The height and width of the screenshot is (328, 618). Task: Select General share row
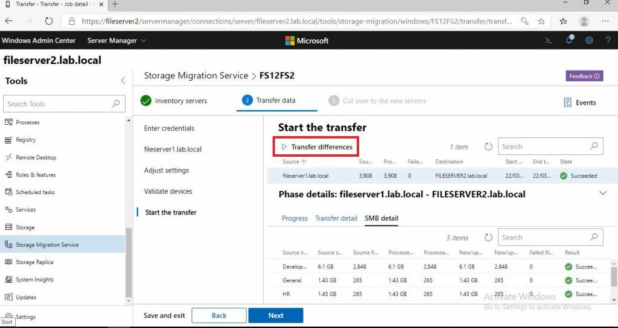coord(439,280)
